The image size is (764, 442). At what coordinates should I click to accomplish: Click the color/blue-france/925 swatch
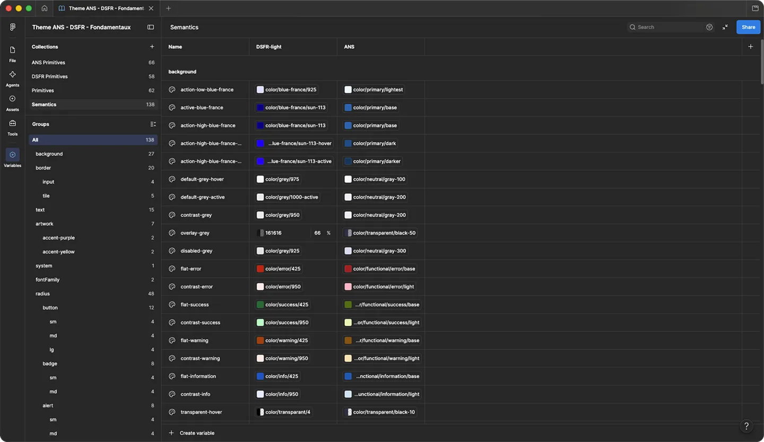261,90
